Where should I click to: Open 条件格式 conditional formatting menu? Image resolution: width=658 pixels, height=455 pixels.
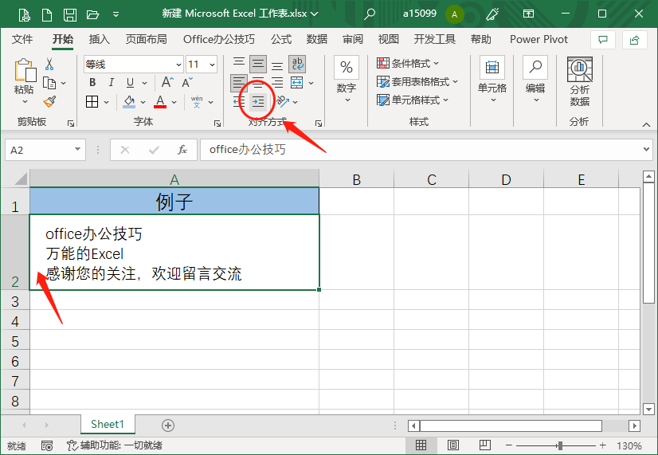click(x=408, y=64)
